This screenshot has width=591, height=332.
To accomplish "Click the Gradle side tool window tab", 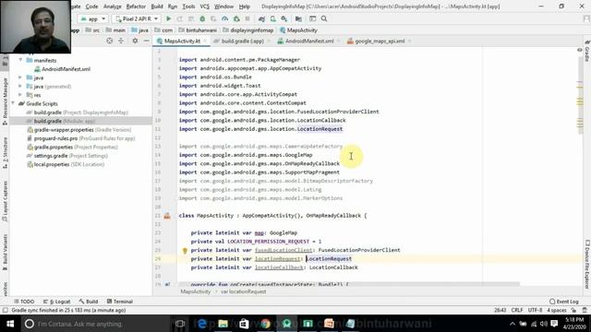I will coord(587,51).
